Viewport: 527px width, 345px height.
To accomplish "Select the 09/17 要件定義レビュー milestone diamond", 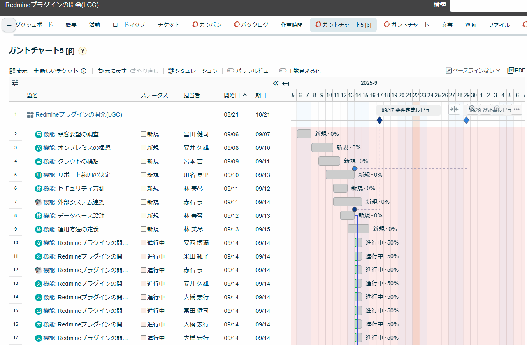I will 380,120.
